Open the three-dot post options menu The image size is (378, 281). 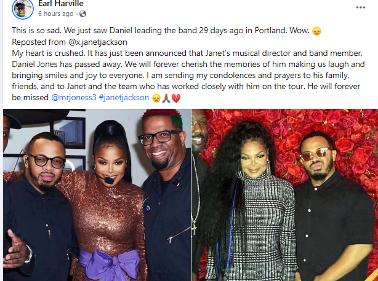(x=360, y=7)
